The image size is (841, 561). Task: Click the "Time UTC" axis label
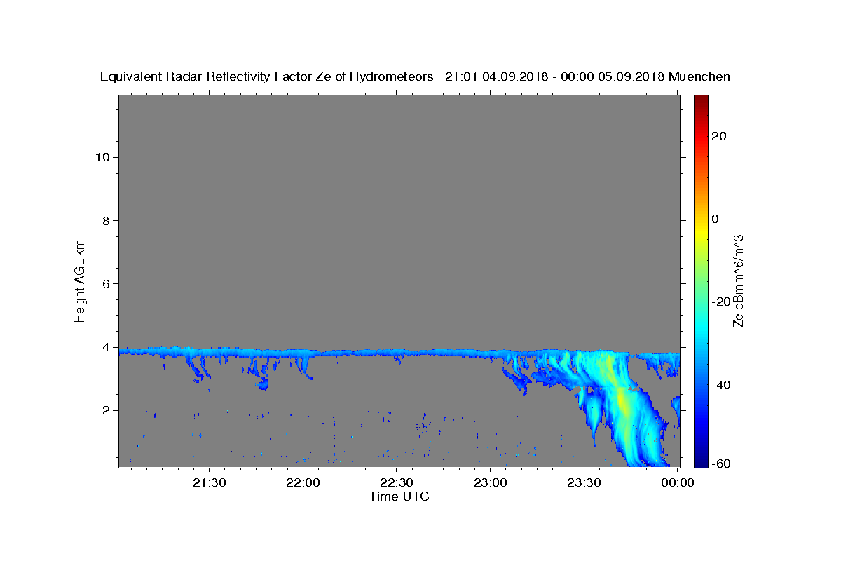pos(399,496)
